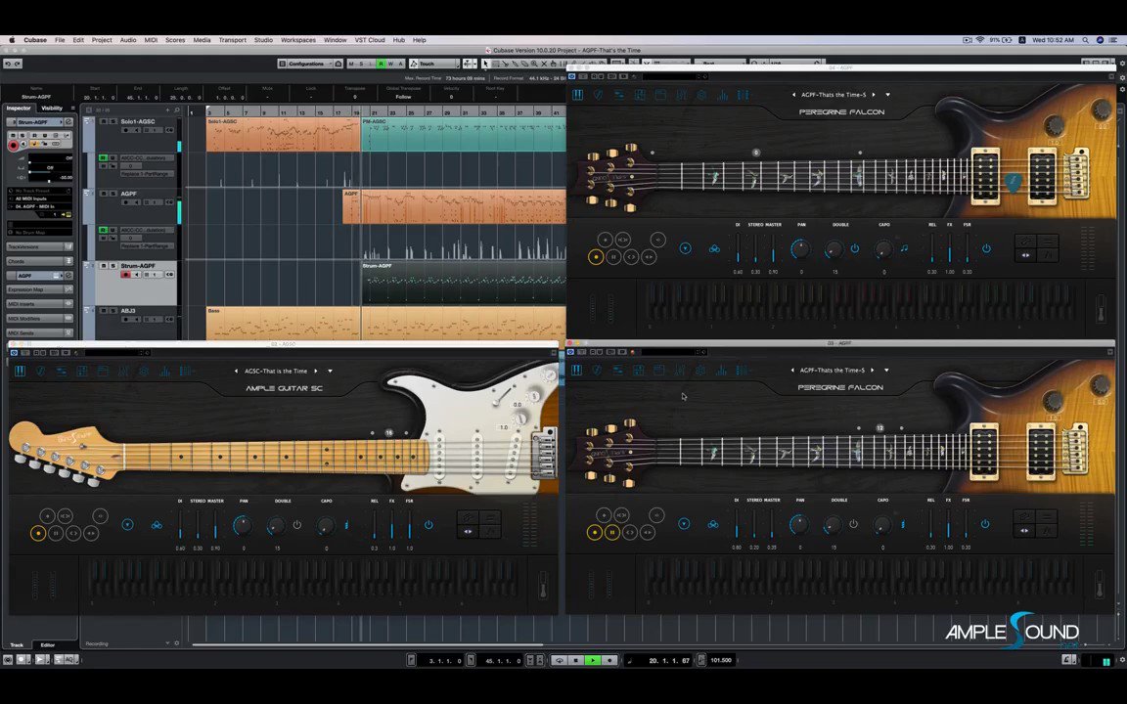Screen dimensions: 1127x704
Task: Toggle record enable on Strum-AGPF track
Action: [126, 275]
